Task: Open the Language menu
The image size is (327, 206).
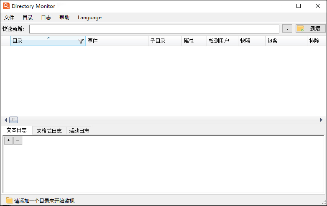Action: 89,18
